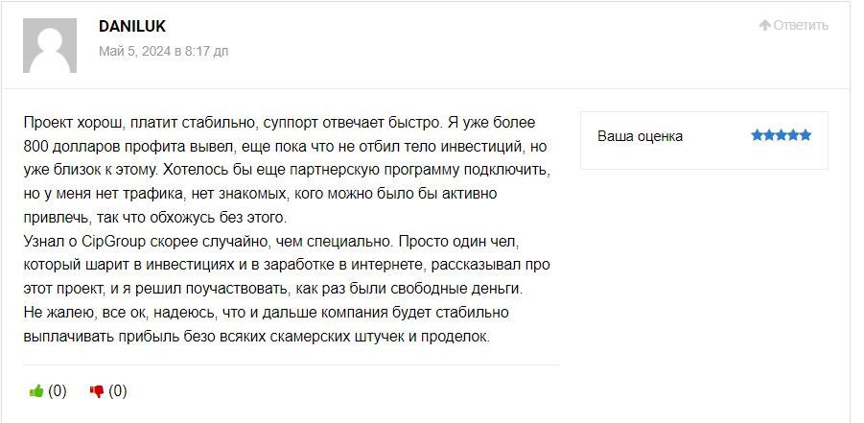Click the gray user avatar placeholder
Screen dimensions: 864x423
(50, 45)
